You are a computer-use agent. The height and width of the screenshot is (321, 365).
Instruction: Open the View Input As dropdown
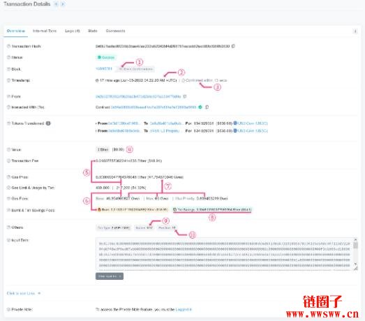tap(110, 276)
